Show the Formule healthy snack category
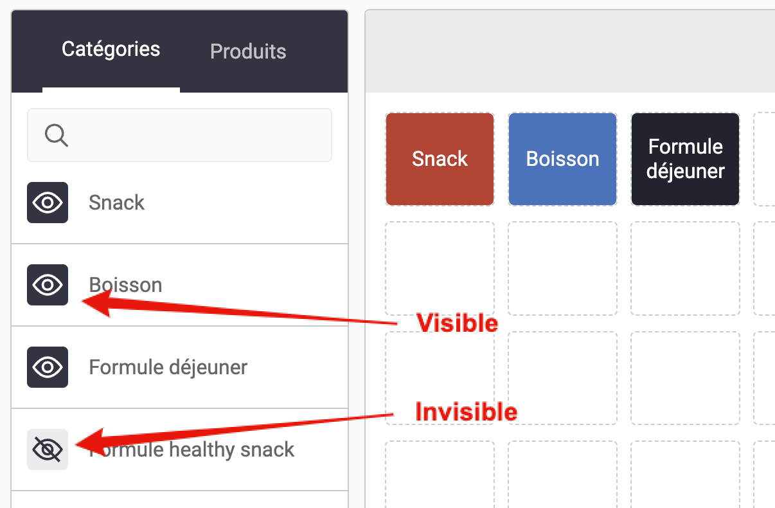The height and width of the screenshot is (508, 775). (48, 449)
